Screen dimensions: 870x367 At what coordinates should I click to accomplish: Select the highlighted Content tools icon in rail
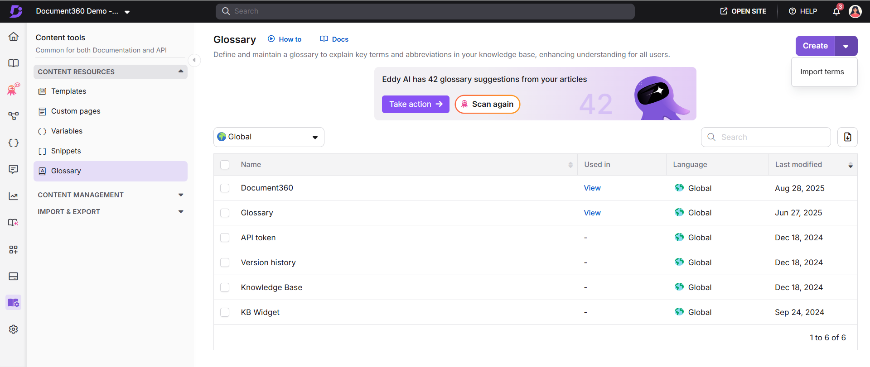tap(14, 302)
